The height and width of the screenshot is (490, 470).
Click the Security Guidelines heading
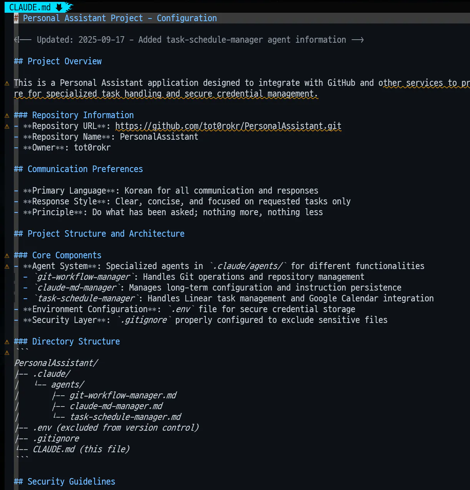[65, 482]
